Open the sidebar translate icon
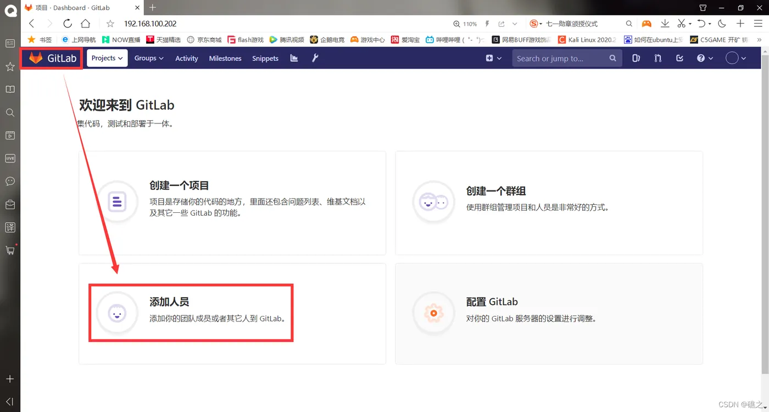The width and height of the screenshot is (769, 412). point(10,227)
